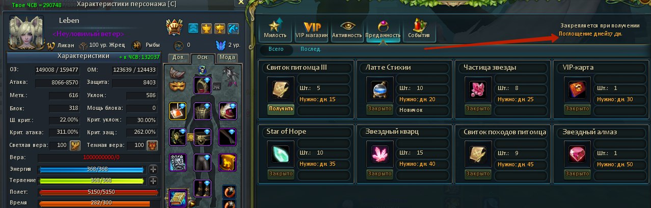Switch to the Доп. equipment tab
The width and height of the screenshot is (651, 208).
click(x=178, y=57)
